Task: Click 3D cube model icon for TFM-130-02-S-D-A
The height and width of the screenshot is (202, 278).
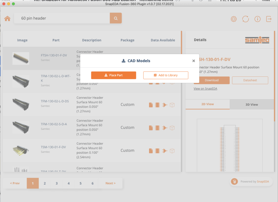Action: 172,128
